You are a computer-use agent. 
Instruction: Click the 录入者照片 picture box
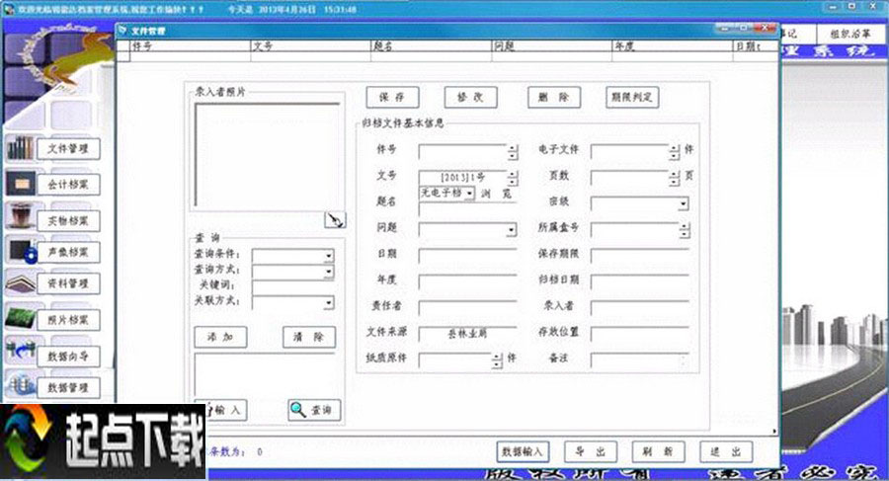click(x=267, y=154)
